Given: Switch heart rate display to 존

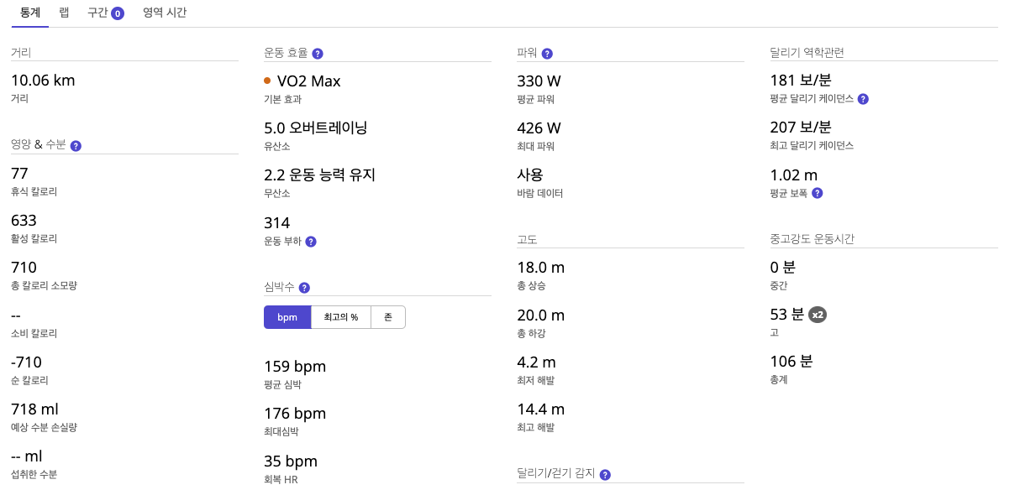Looking at the screenshot, I should [x=388, y=317].
